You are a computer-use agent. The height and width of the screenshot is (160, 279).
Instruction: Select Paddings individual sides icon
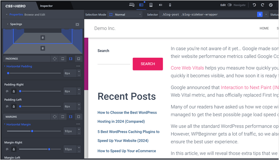[78, 59]
